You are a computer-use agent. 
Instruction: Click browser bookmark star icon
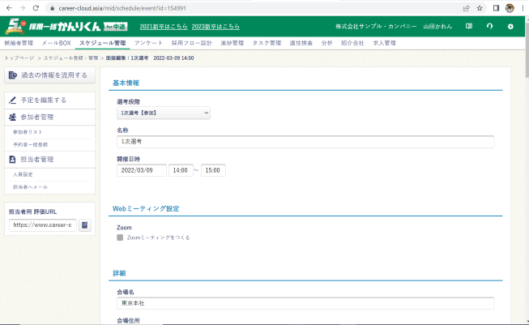tap(480, 7)
